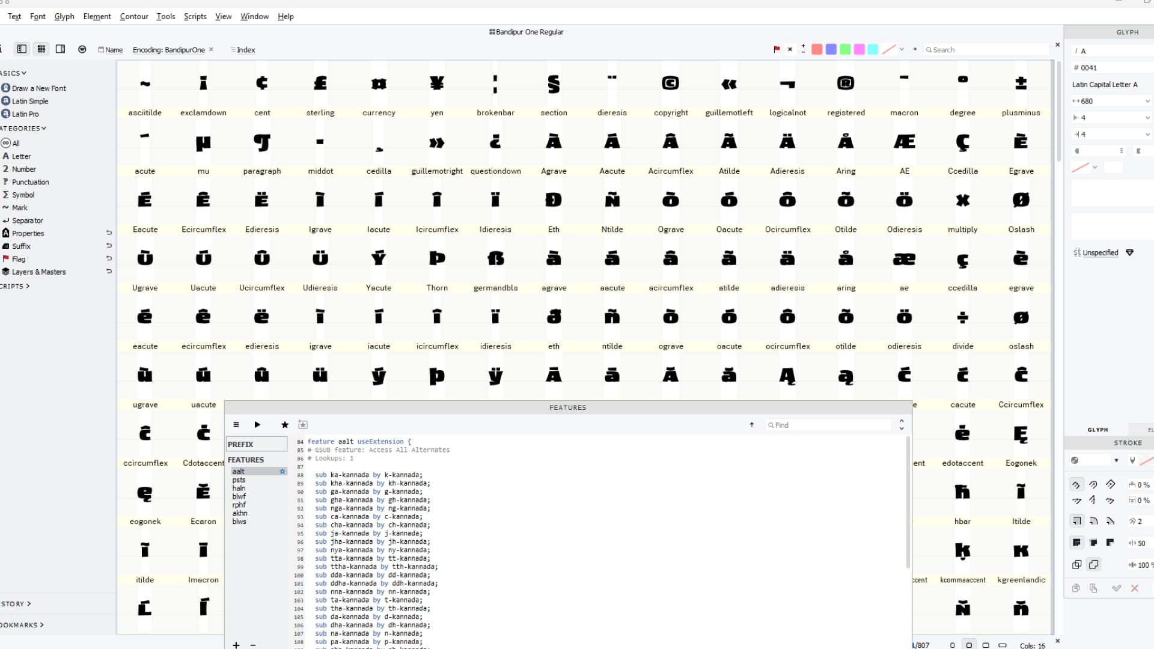
Task: Toggle the sharp corner mode in Stroke panel
Action: click(x=1076, y=522)
